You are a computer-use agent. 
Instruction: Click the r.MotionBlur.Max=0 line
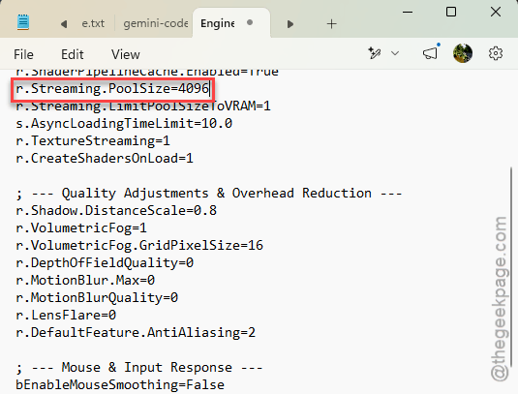[x=85, y=281]
